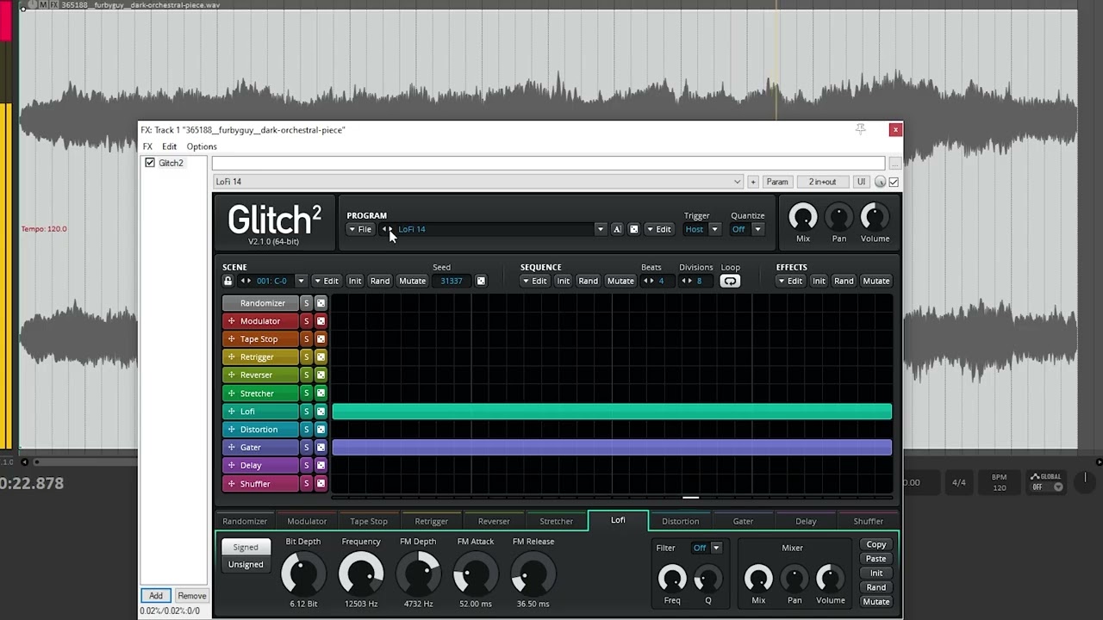Randomize the Modulator track with its dice icon
1103x620 pixels.
(321, 321)
